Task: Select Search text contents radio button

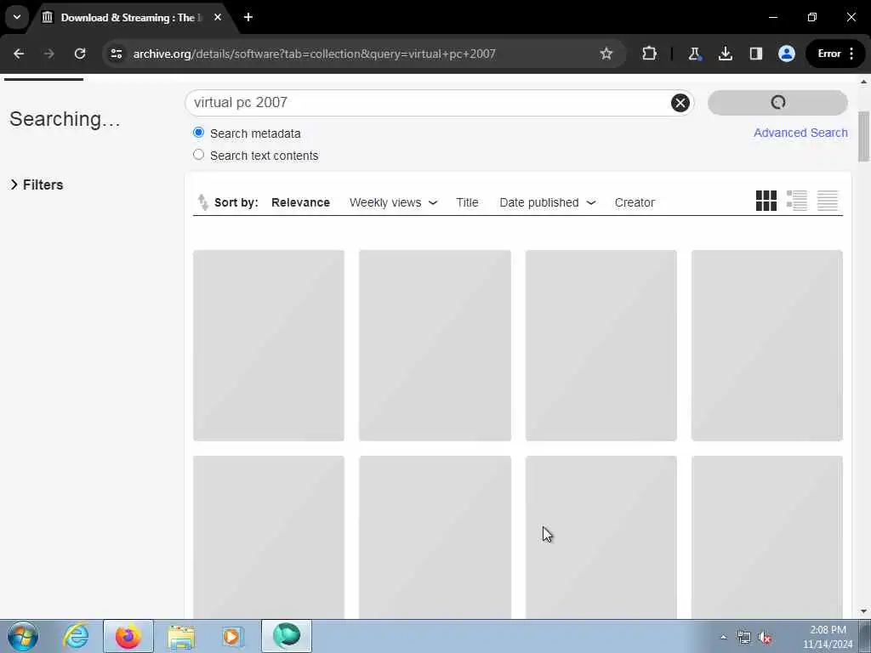Action: [198, 155]
